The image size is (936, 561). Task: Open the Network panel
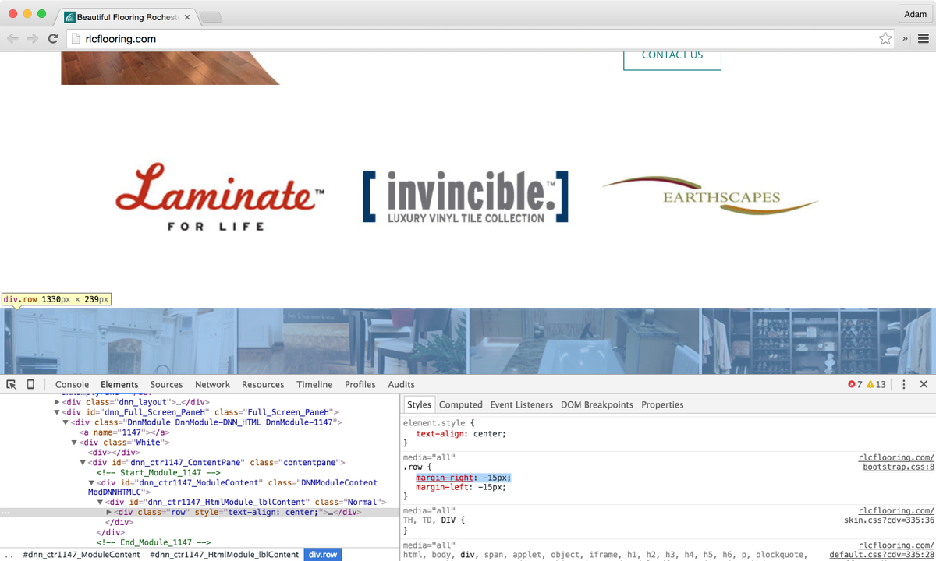pos(212,384)
